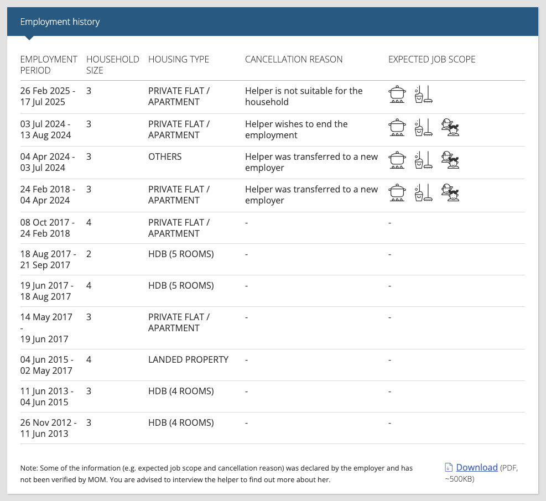Click the '(PDF, ~500KB)' file size label
This screenshot has height=501, width=546.
point(481,473)
